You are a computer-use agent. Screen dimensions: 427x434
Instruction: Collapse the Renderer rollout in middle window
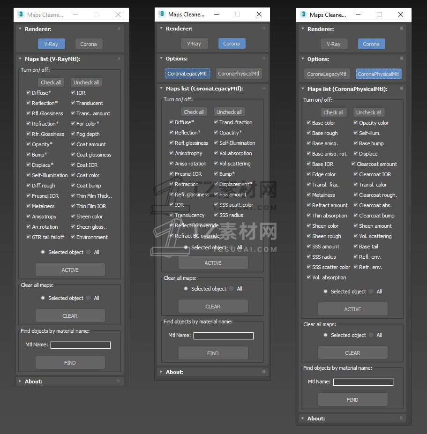[161, 28]
